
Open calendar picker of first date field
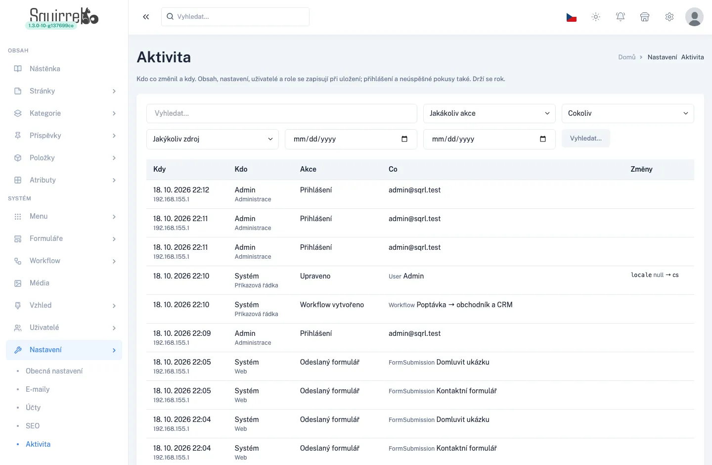pyautogui.click(x=404, y=139)
